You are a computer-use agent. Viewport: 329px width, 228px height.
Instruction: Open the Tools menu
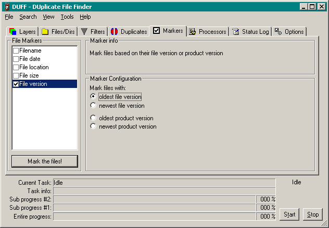(67, 17)
